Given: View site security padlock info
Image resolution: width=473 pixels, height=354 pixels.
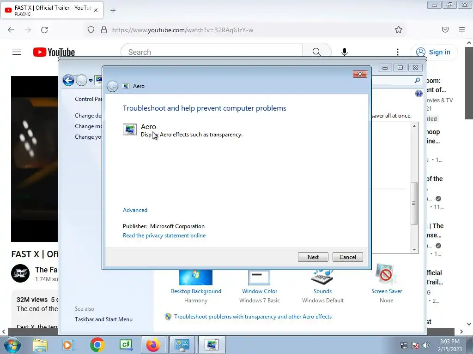Looking at the screenshot, I should (104, 29).
